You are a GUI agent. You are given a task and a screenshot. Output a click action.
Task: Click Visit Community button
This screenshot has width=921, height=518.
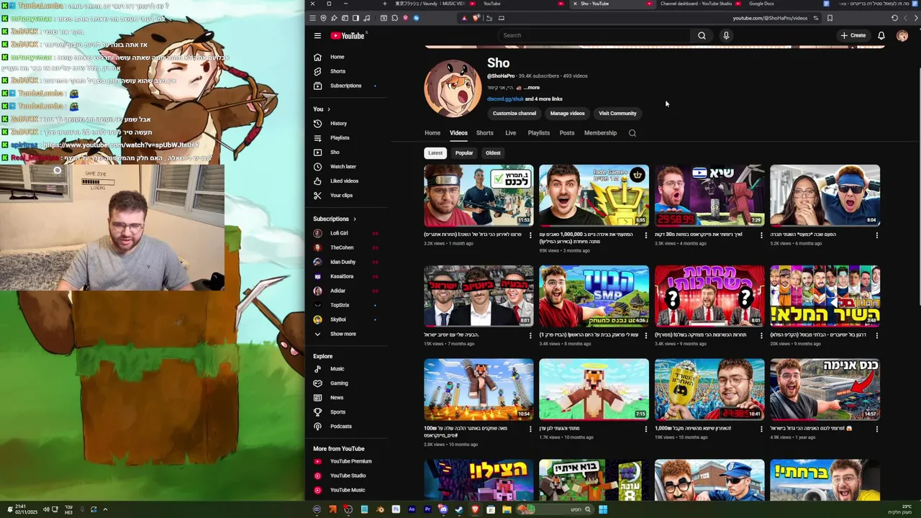(x=617, y=113)
